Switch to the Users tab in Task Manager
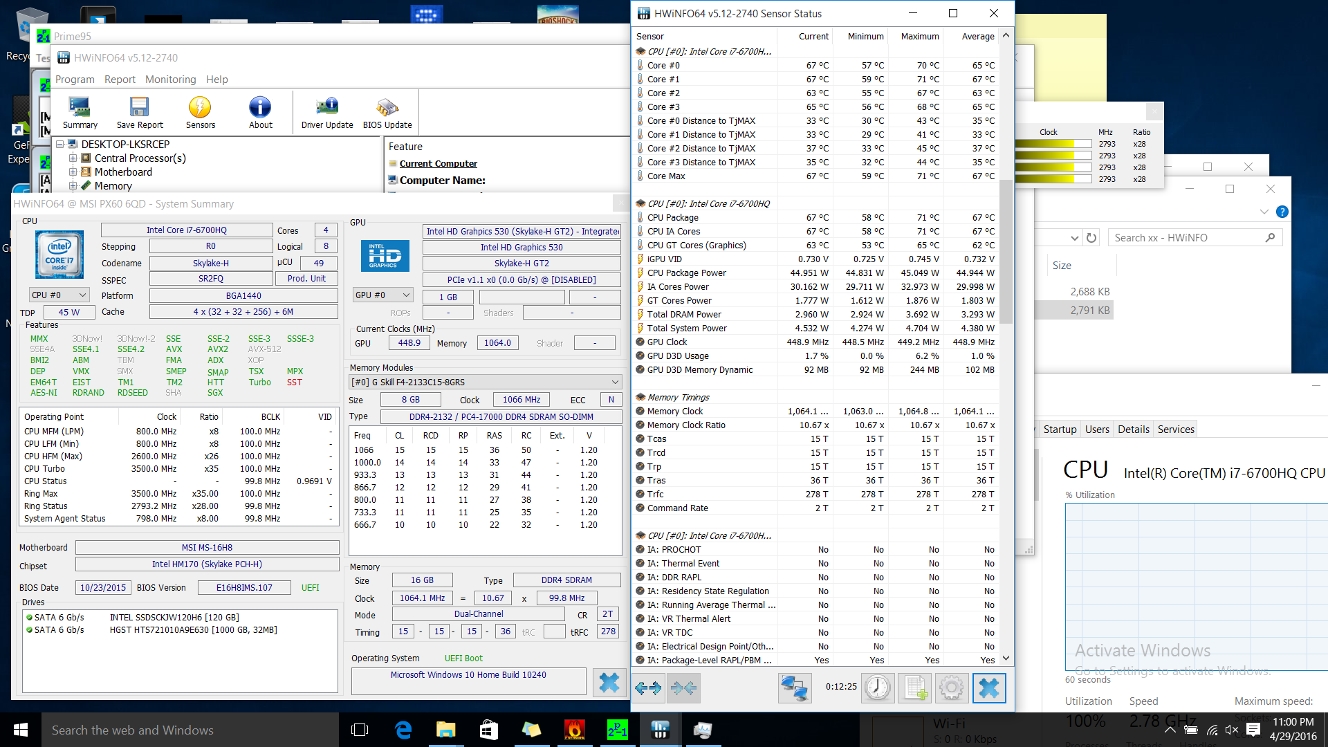Viewport: 1328px width, 747px height. (1097, 429)
